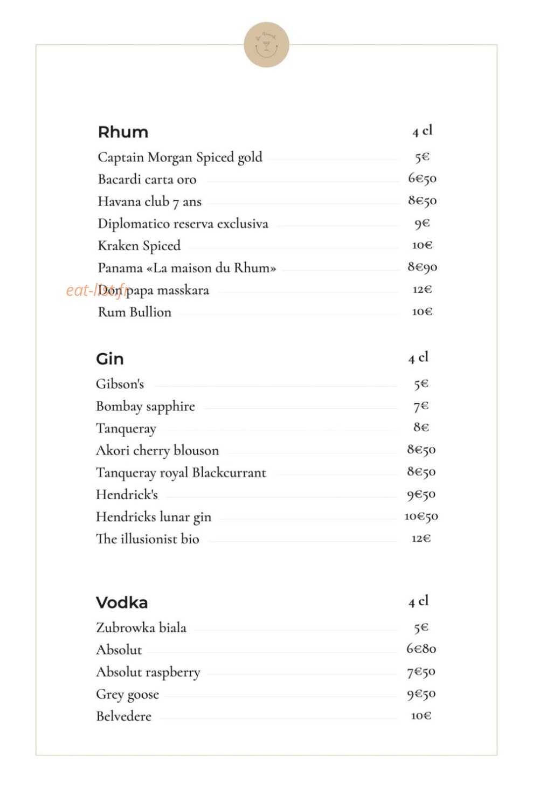Click Diplomatico reserva exclusiva item
The width and height of the screenshot is (533, 800).
coord(183,223)
